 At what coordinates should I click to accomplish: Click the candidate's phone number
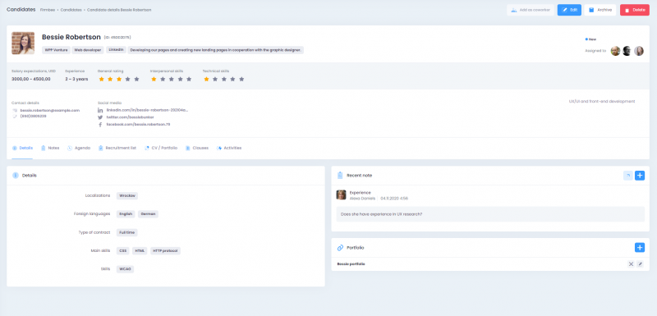click(x=33, y=116)
